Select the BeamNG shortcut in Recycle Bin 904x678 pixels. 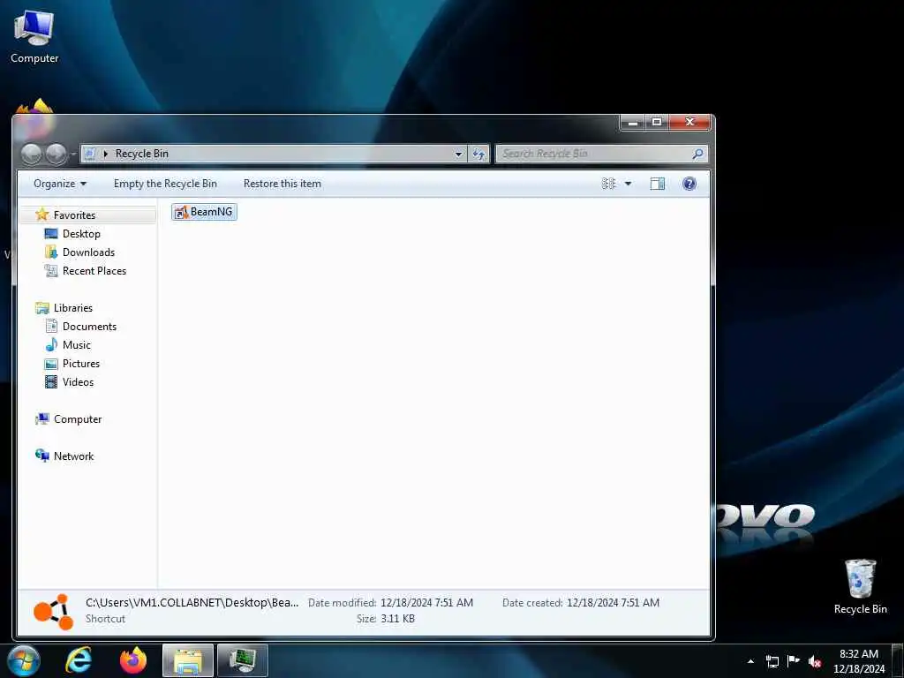(204, 212)
